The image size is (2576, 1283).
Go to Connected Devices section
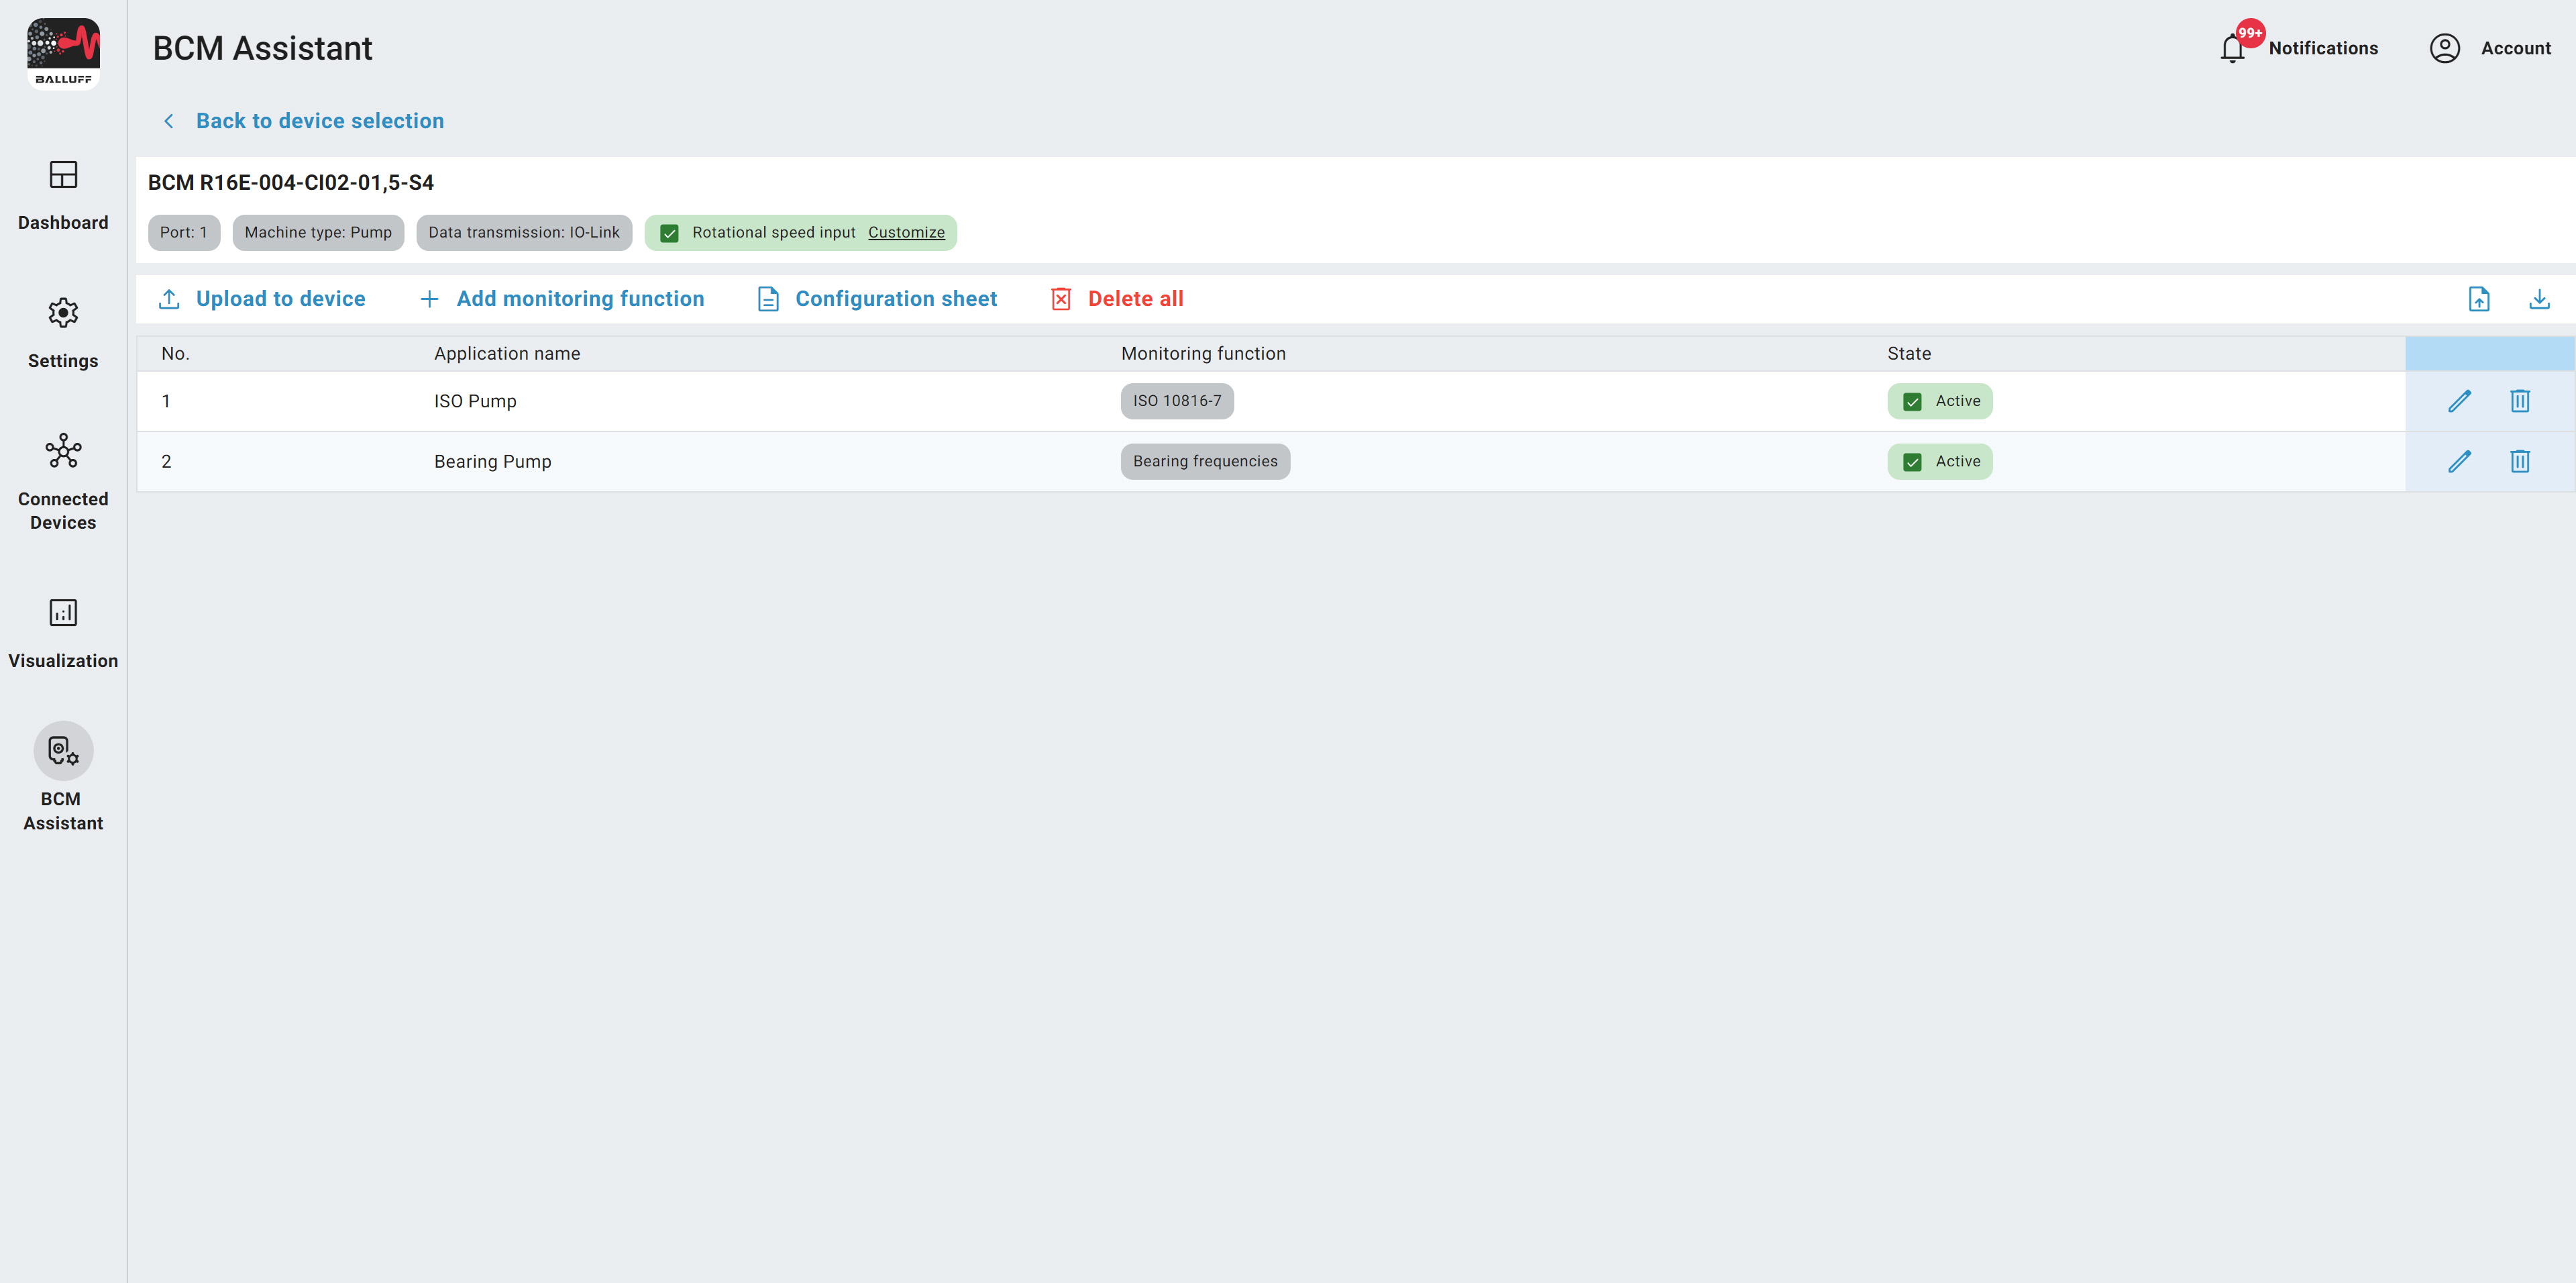coord(63,480)
